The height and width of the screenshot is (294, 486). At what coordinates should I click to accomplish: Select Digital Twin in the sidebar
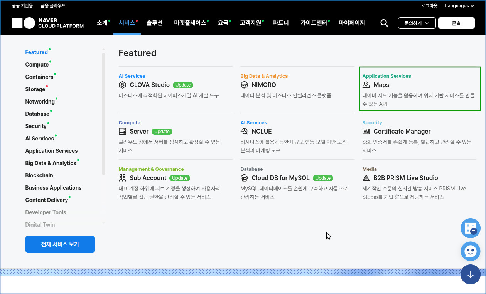point(40,225)
